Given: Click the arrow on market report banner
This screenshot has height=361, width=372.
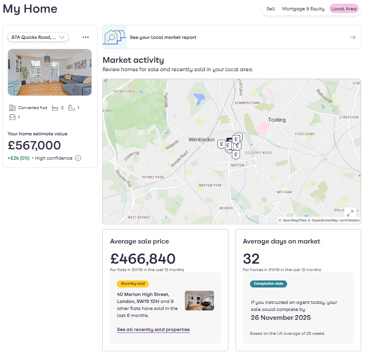Looking at the screenshot, I should pyautogui.click(x=353, y=37).
